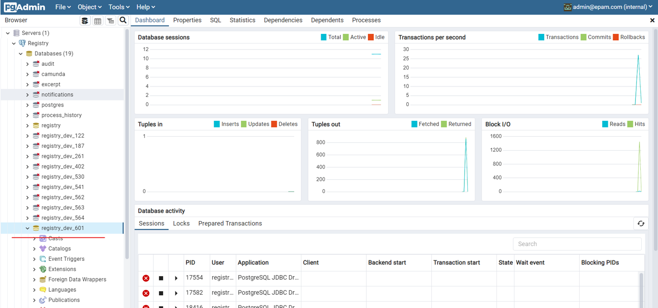The width and height of the screenshot is (658, 308).
Task: Click the Event Triggers node icon
Action: click(43, 259)
